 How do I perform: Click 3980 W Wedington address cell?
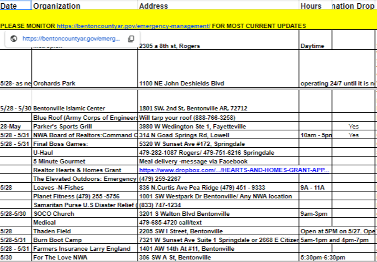[x=218, y=126]
